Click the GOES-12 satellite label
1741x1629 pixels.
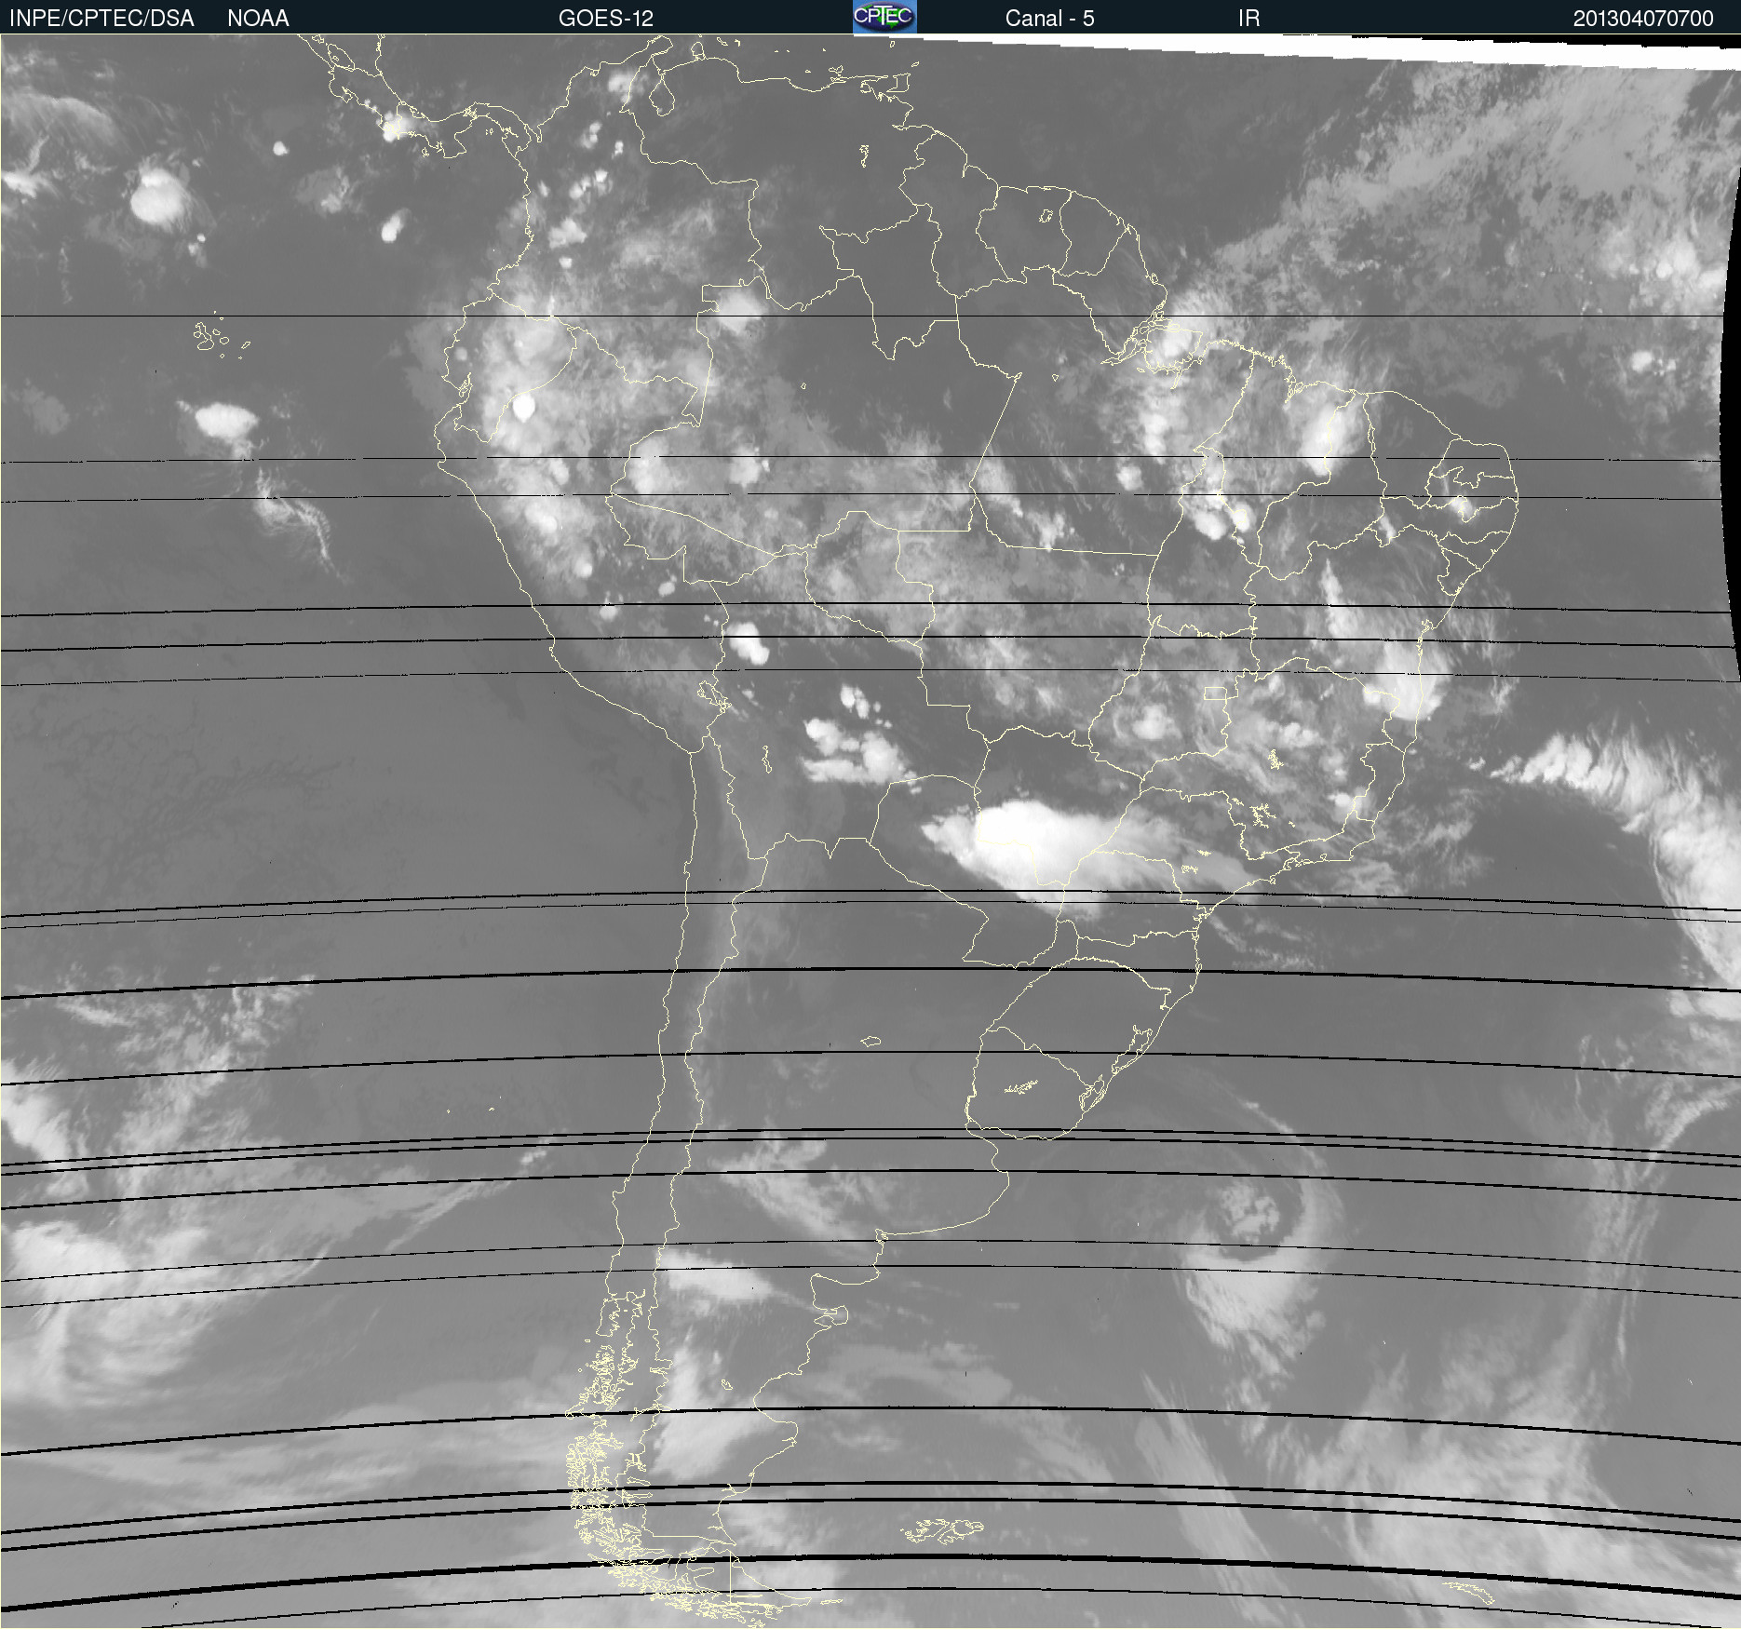[606, 19]
